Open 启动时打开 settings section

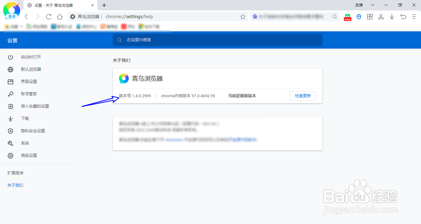31,57
